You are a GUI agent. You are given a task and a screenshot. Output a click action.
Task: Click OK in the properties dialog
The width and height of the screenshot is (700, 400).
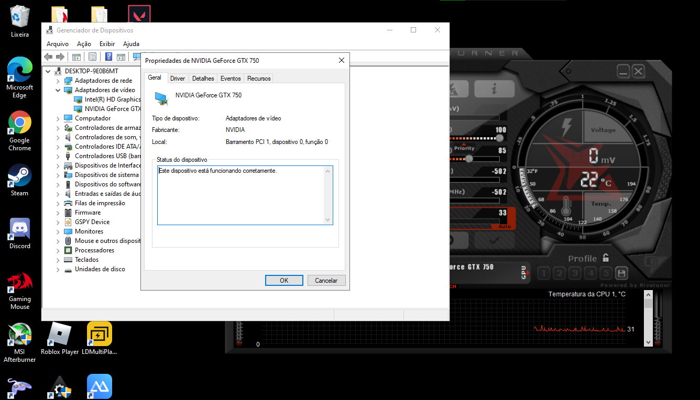point(284,281)
